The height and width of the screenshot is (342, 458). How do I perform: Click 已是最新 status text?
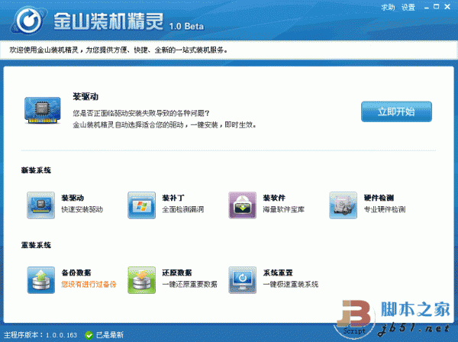110,335
